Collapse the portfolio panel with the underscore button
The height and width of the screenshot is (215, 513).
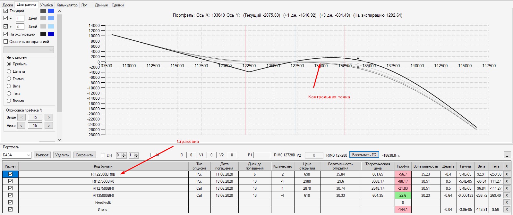(x=507, y=155)
